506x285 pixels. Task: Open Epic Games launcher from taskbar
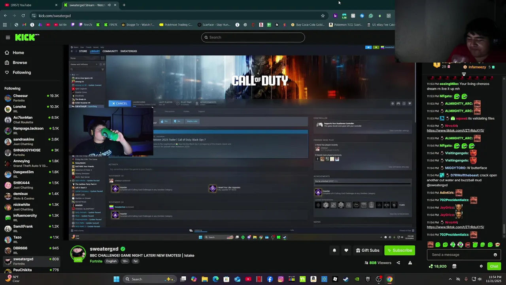[368, 279]
